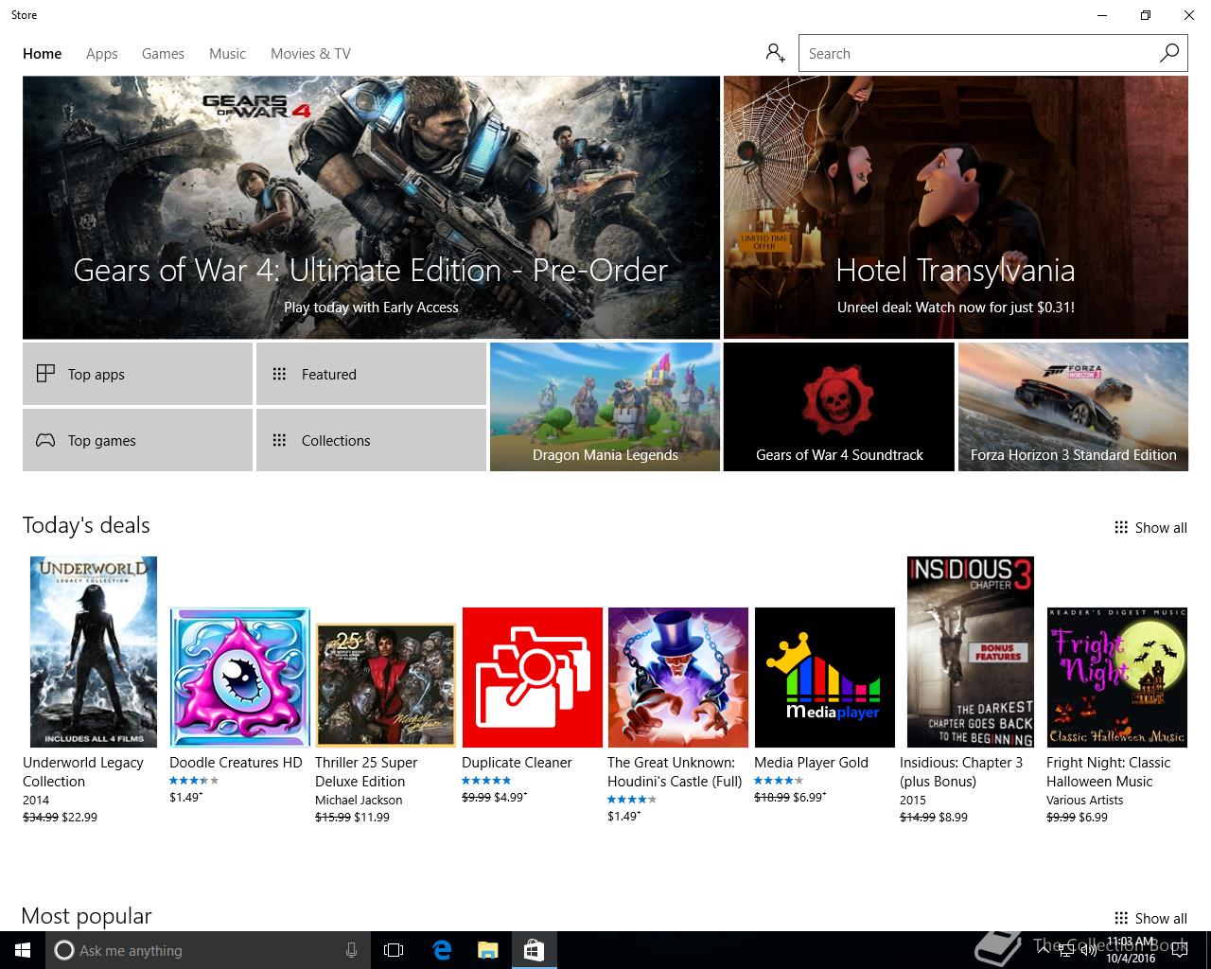Click the Most popular heading

click(x=86, y=916)
